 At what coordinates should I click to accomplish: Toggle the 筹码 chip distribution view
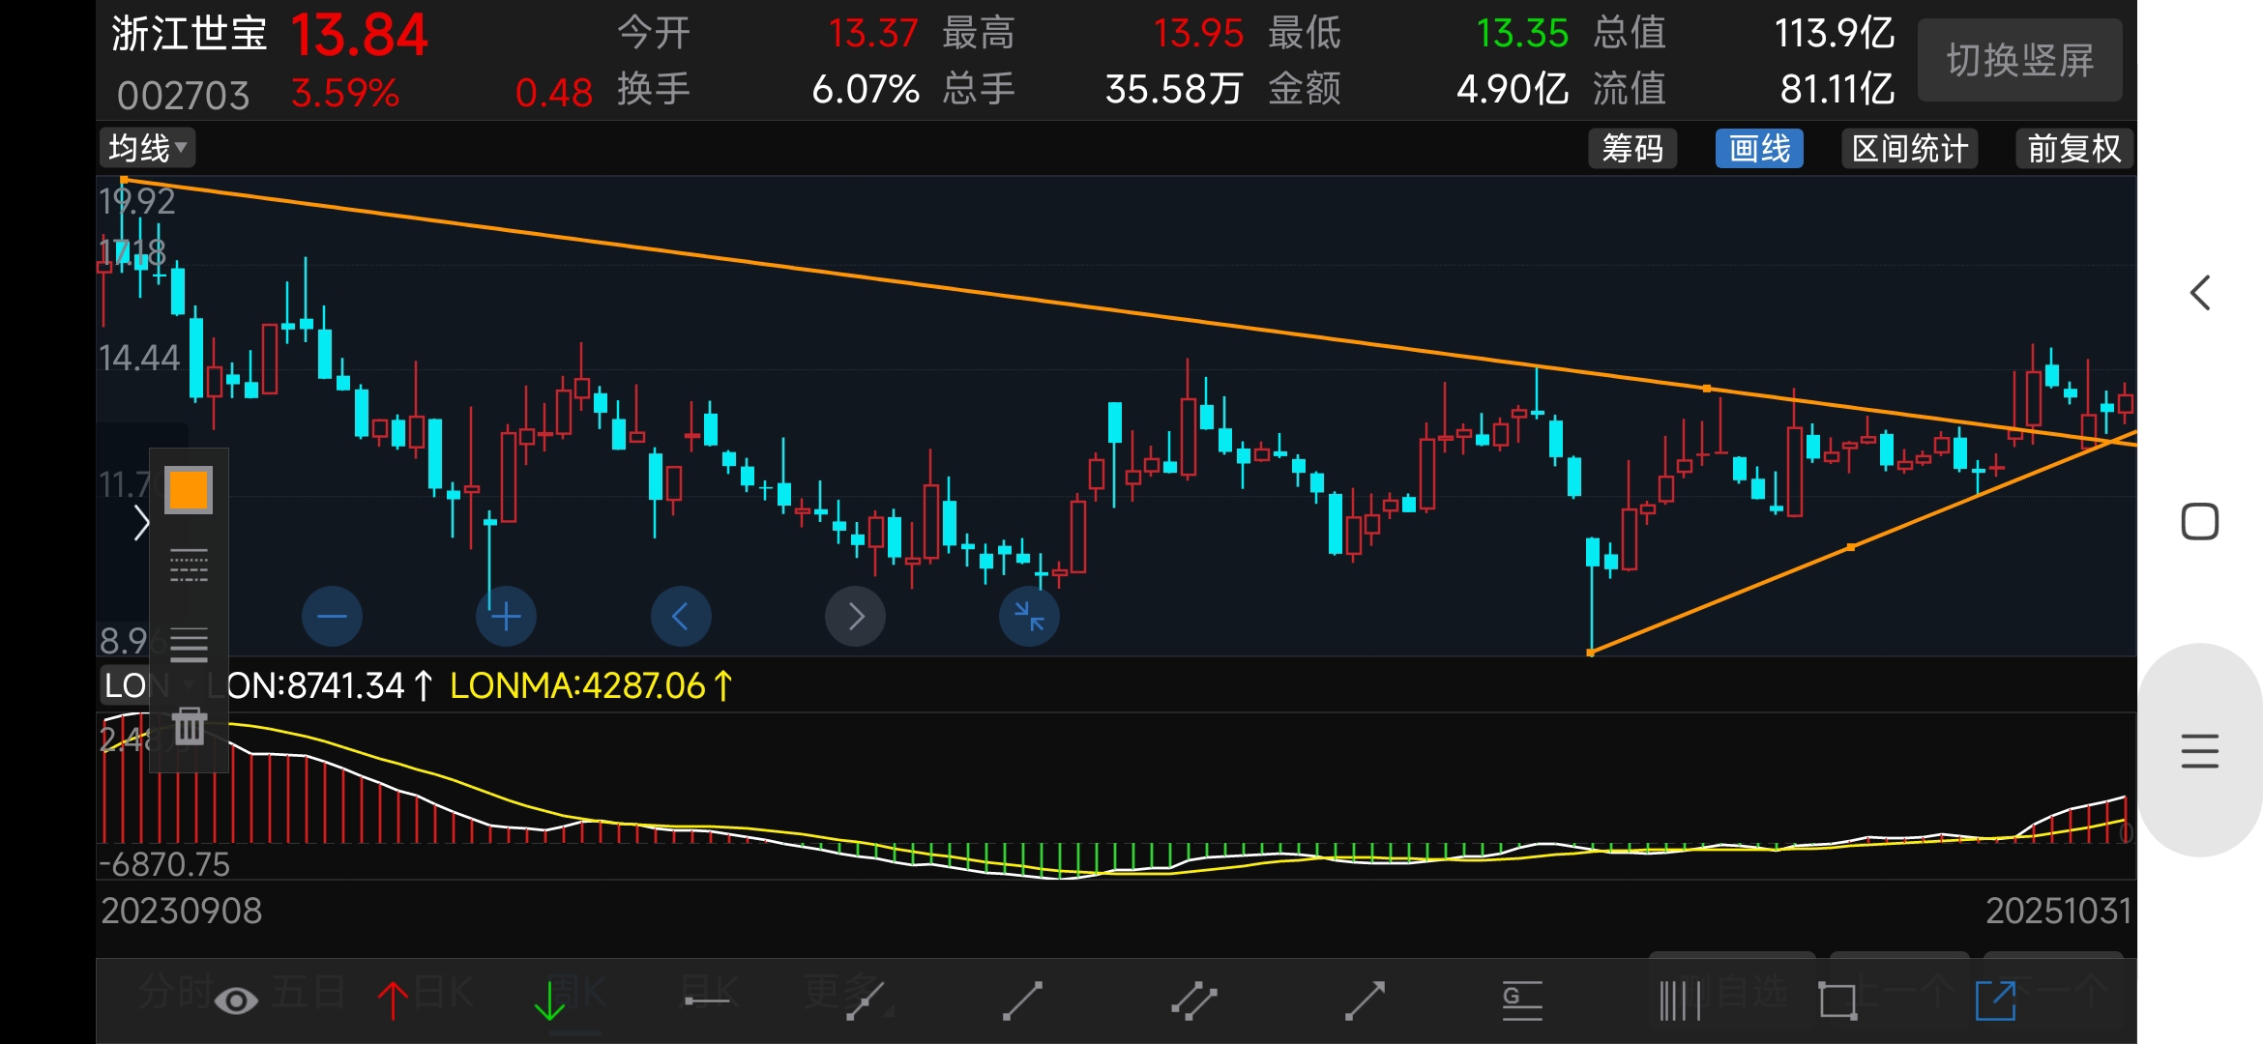coord(1631,149)
